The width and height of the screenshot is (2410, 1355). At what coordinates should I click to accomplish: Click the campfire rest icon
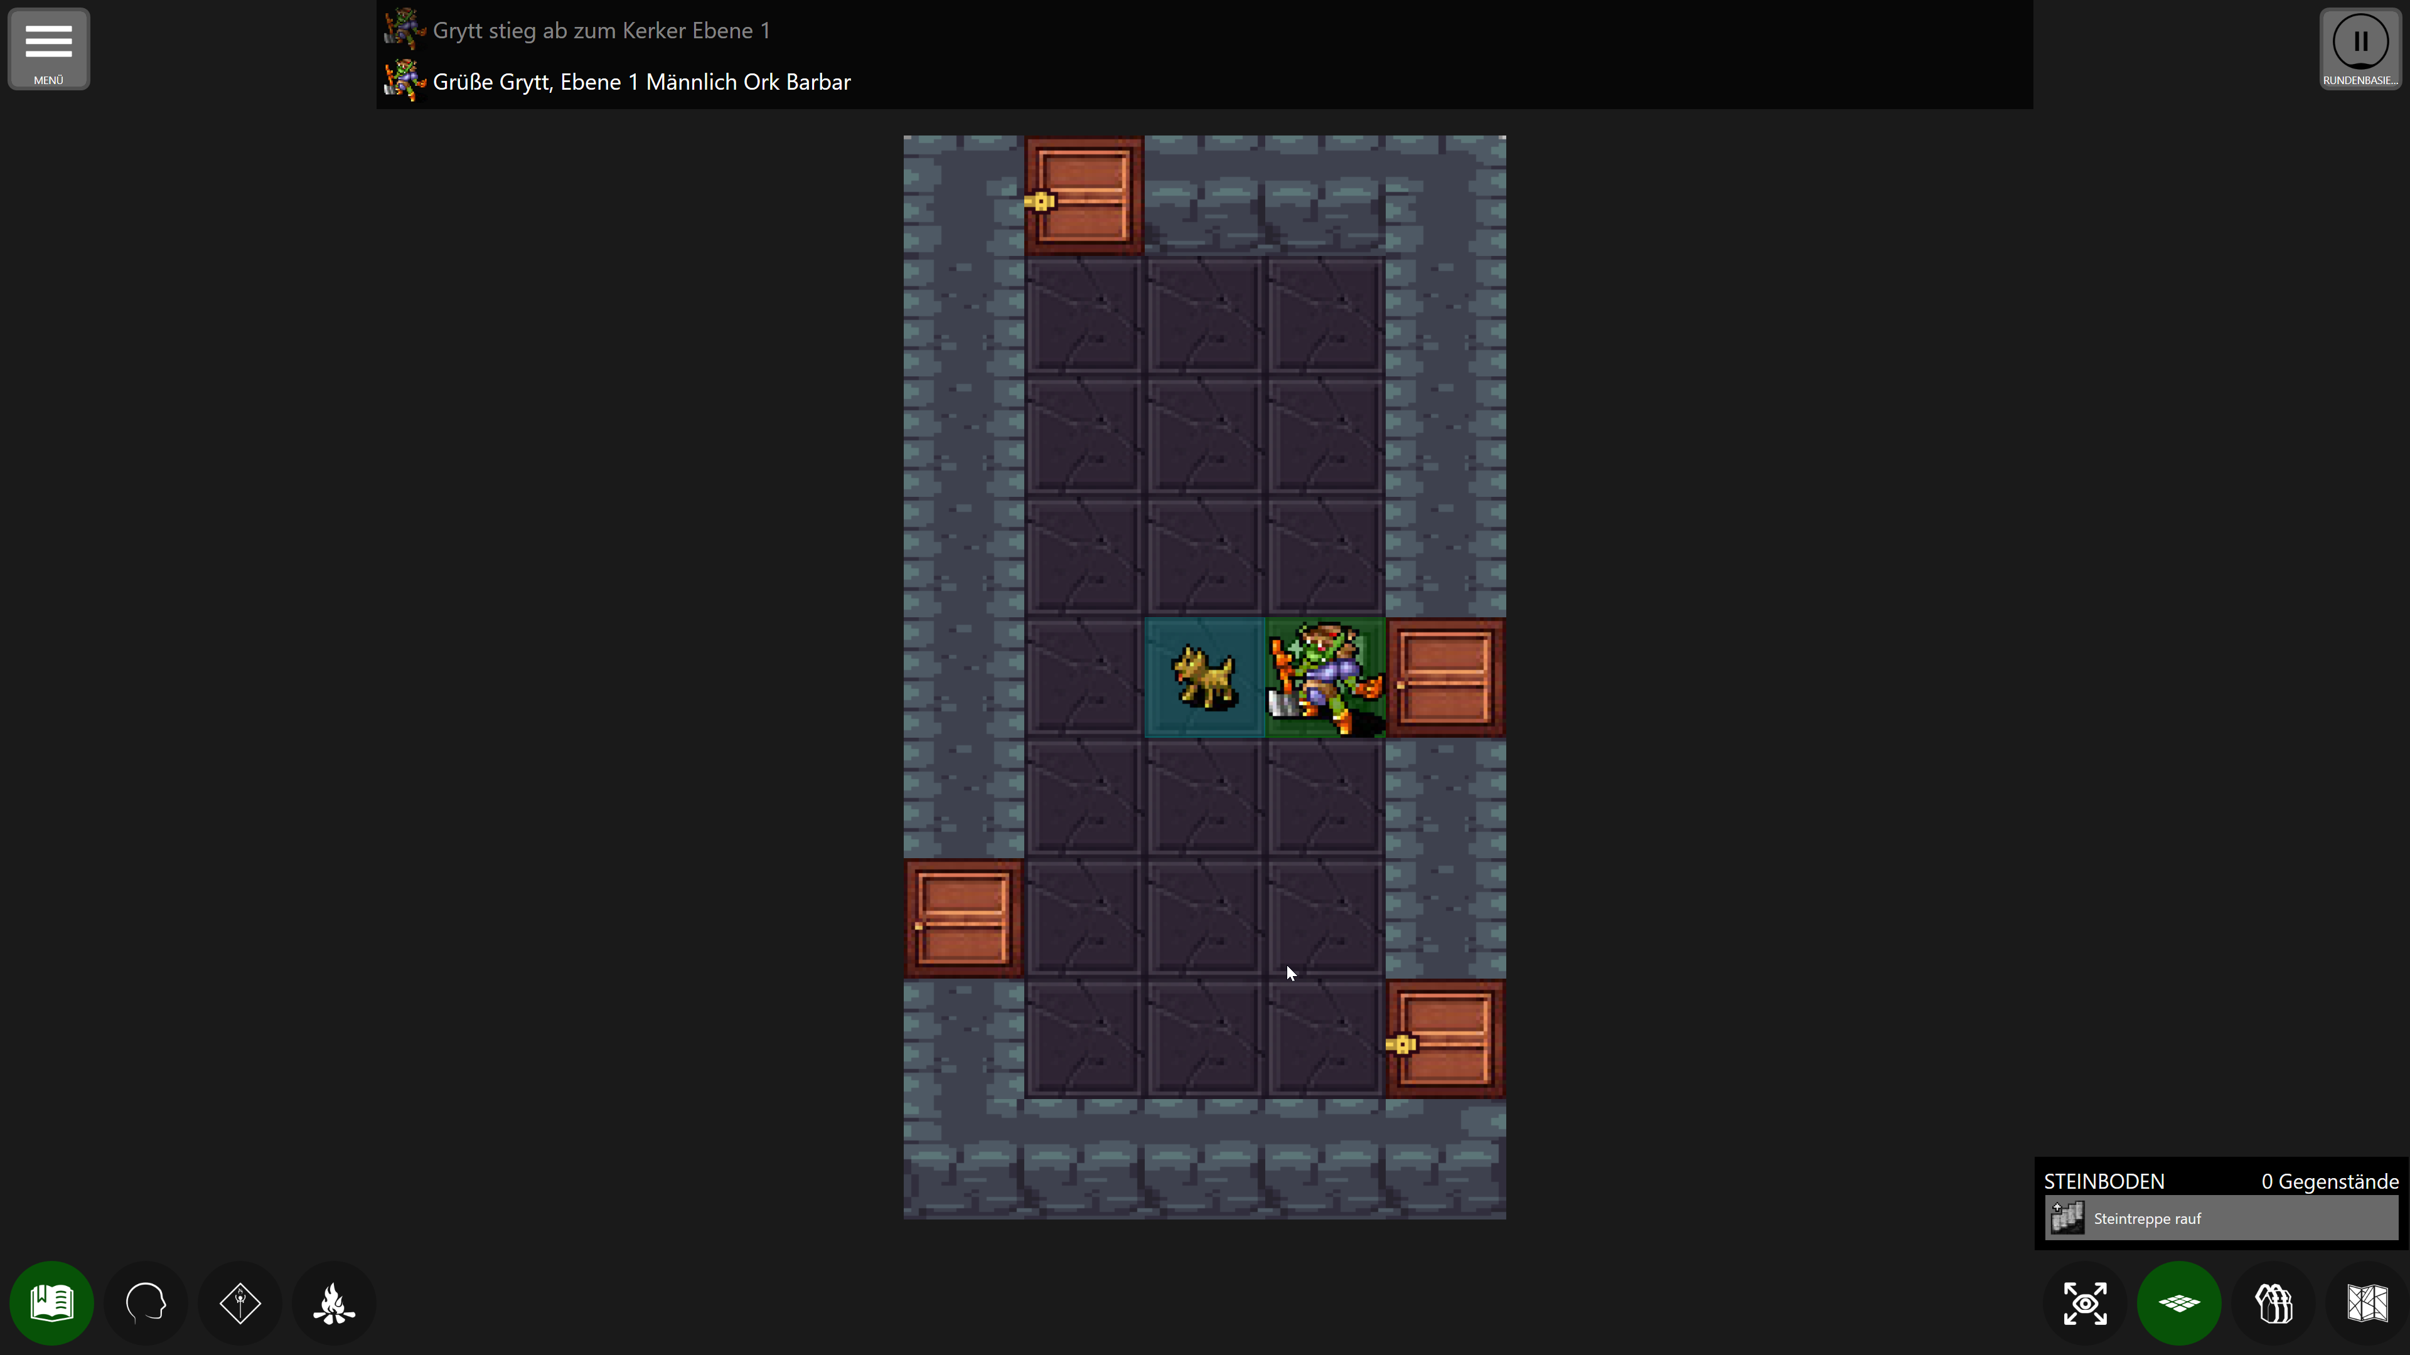coord(334,1303)
